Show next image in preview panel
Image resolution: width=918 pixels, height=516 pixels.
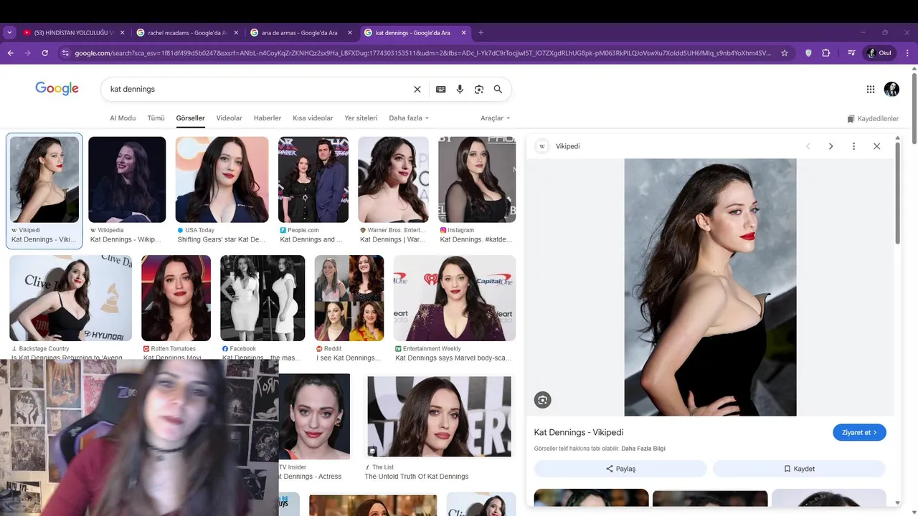[x=831, y=146]
